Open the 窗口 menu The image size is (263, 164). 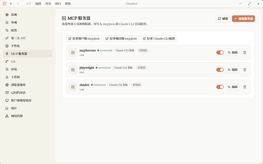(58, 3)
